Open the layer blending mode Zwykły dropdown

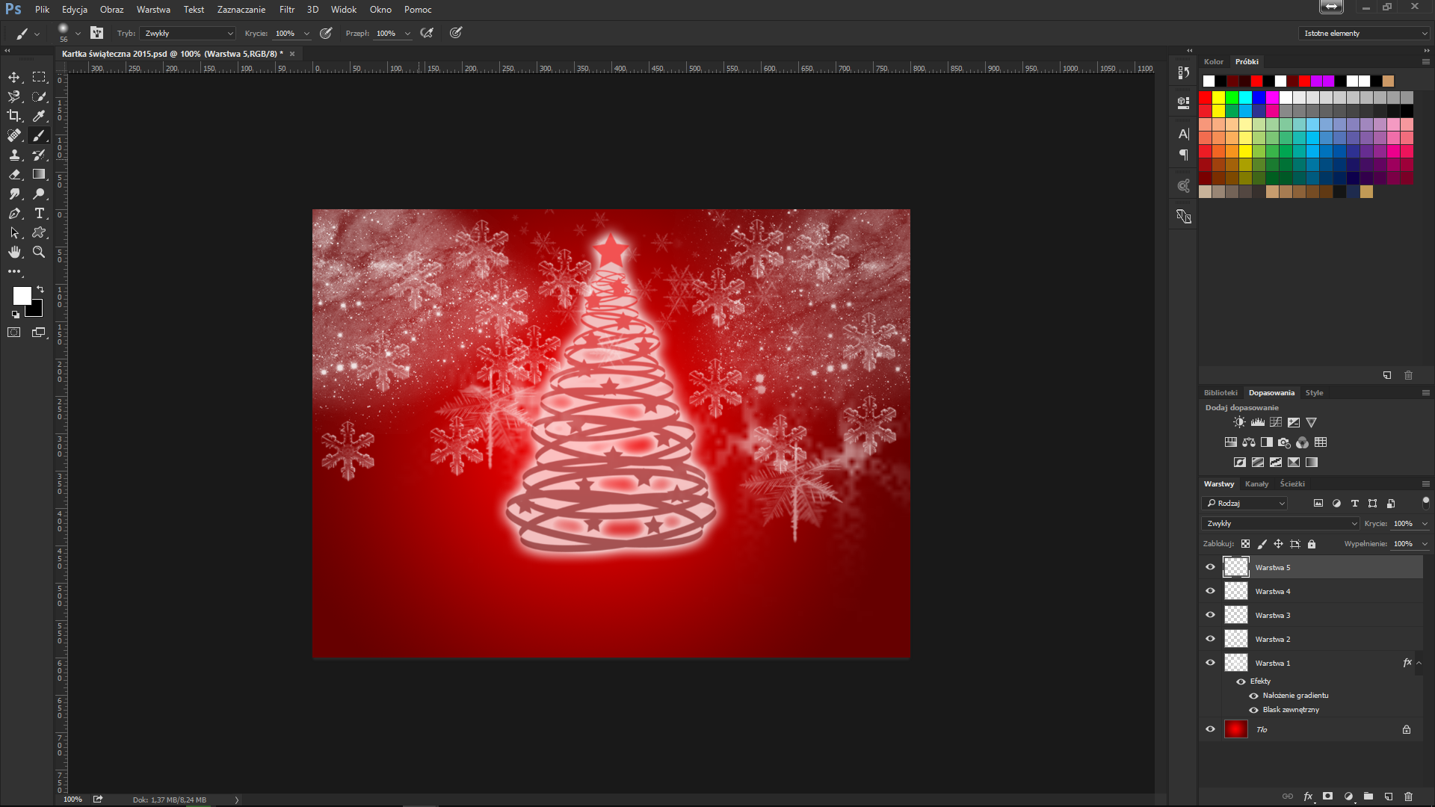1280,524
